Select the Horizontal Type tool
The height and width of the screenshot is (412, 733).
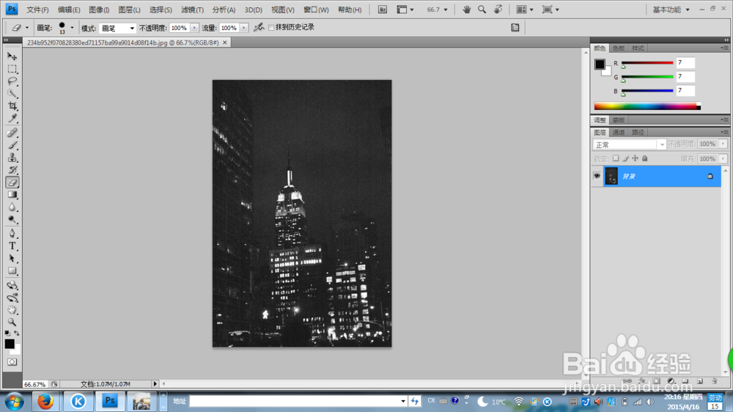pos(12,246)
